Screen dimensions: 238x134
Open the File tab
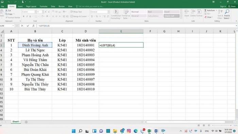pyautogui.click(x=3, y=6)
